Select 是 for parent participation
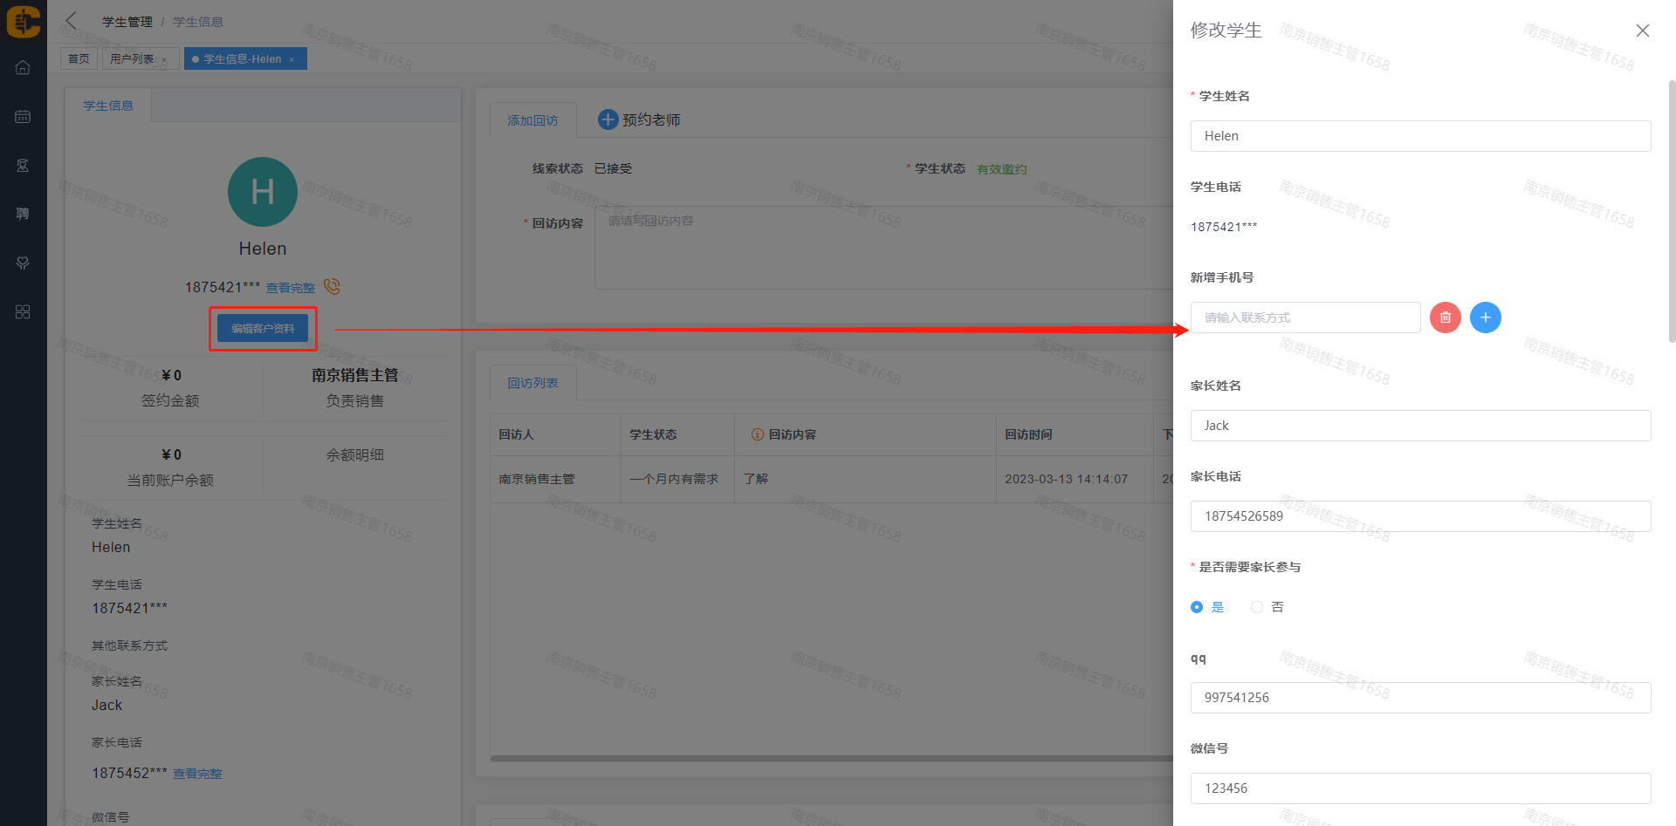This screenshot has height=826, width=1676. tap(1197, 607)
